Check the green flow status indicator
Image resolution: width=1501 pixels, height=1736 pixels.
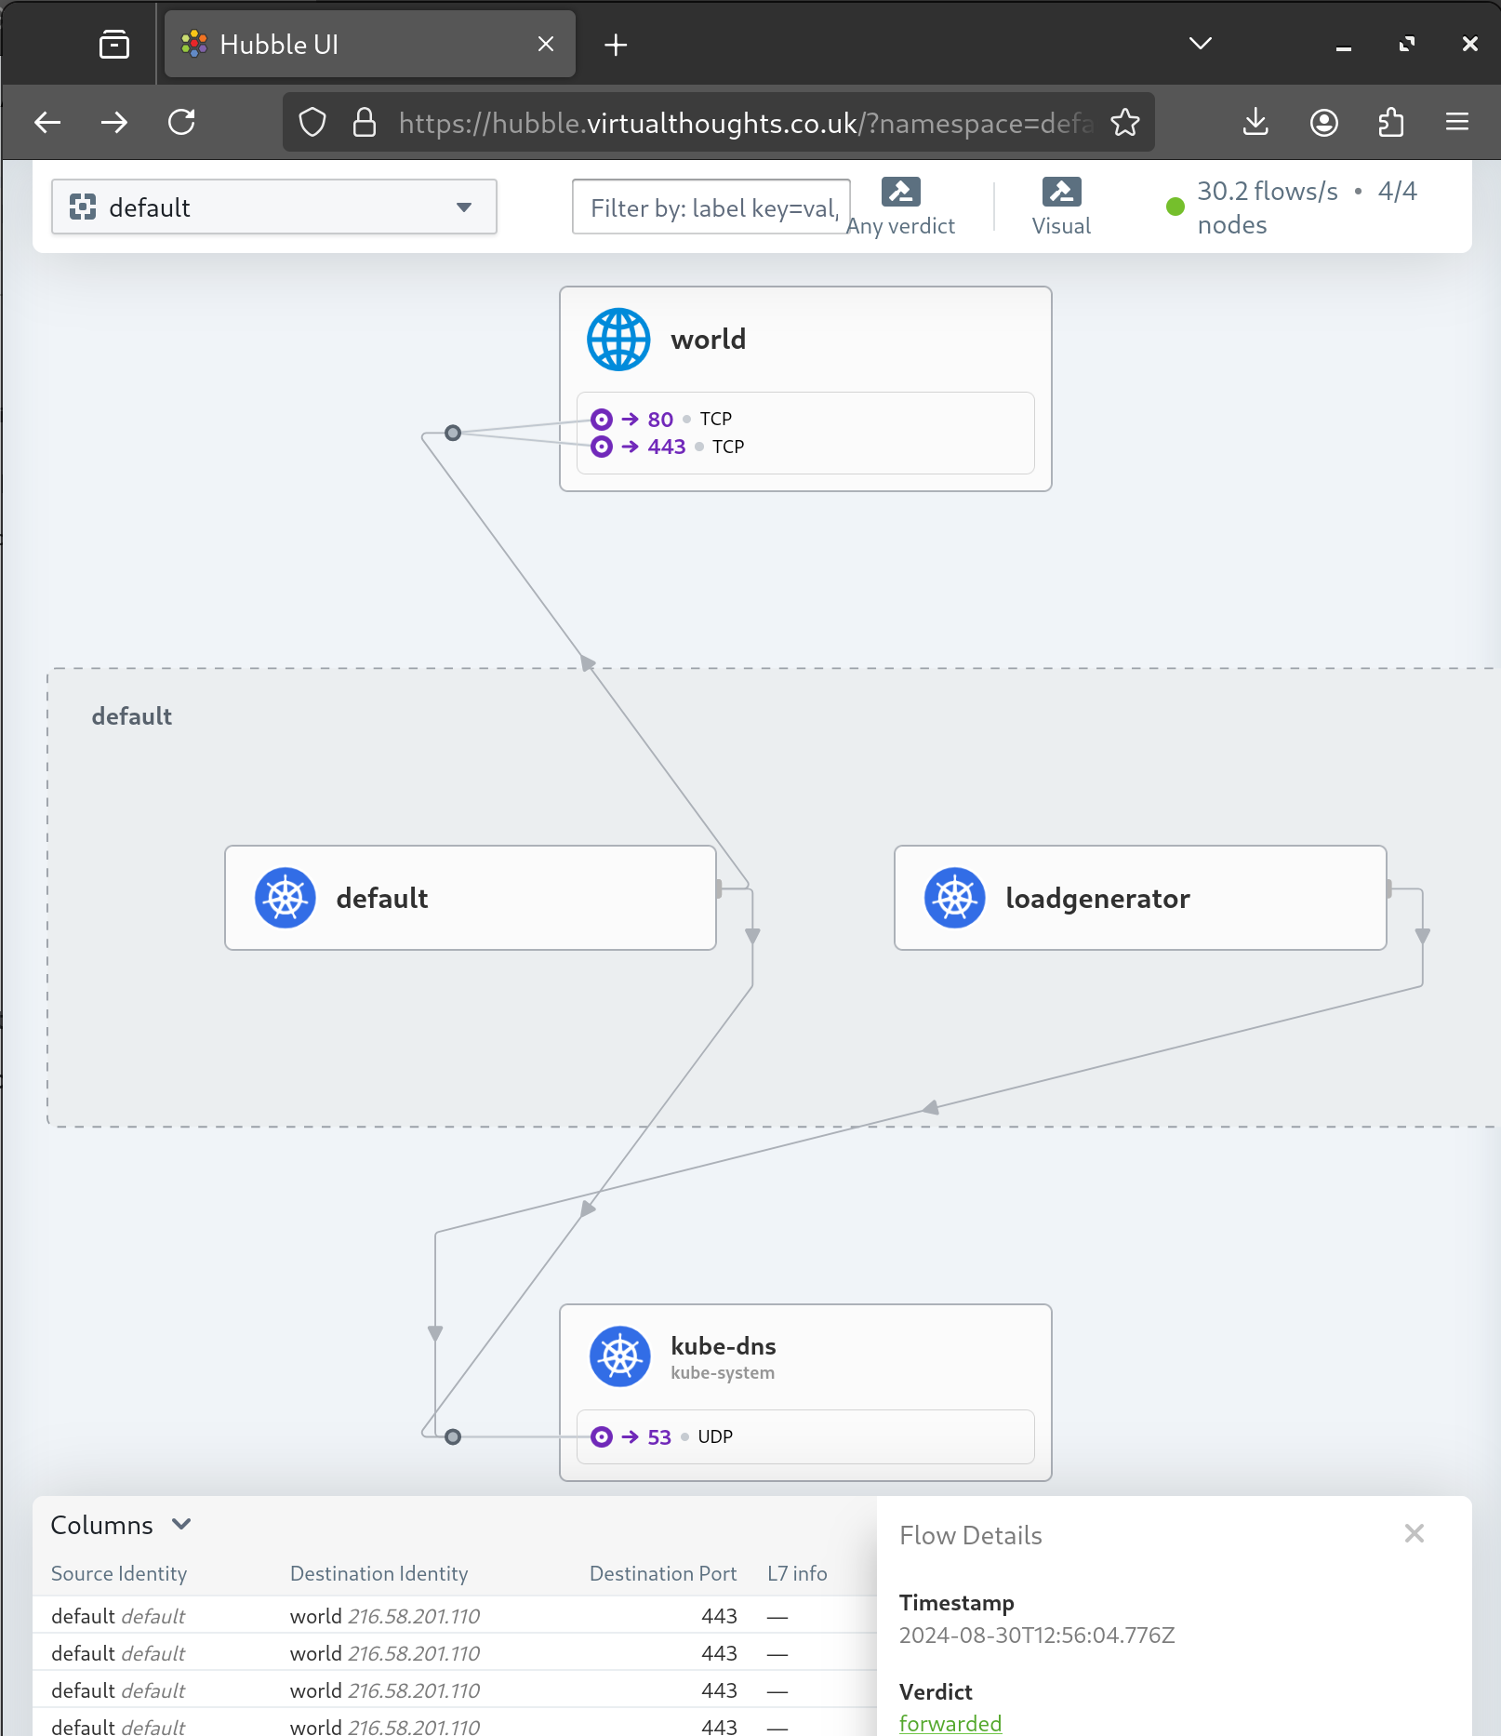[1176, 207]
